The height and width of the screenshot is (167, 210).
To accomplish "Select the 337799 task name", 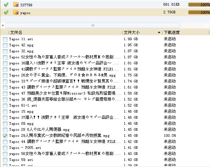I will point(26,5).
